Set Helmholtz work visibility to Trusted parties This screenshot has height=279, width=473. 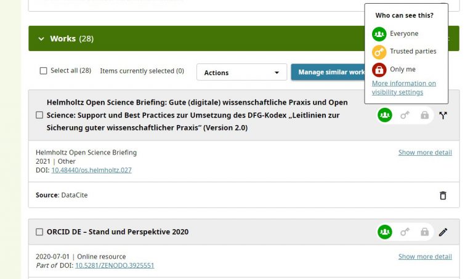click(405, 115)
